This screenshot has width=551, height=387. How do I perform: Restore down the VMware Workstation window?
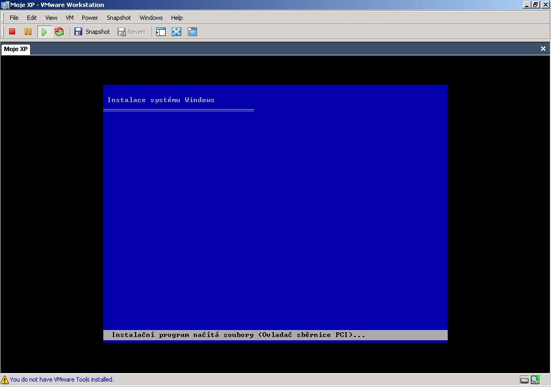coord(535,5)
